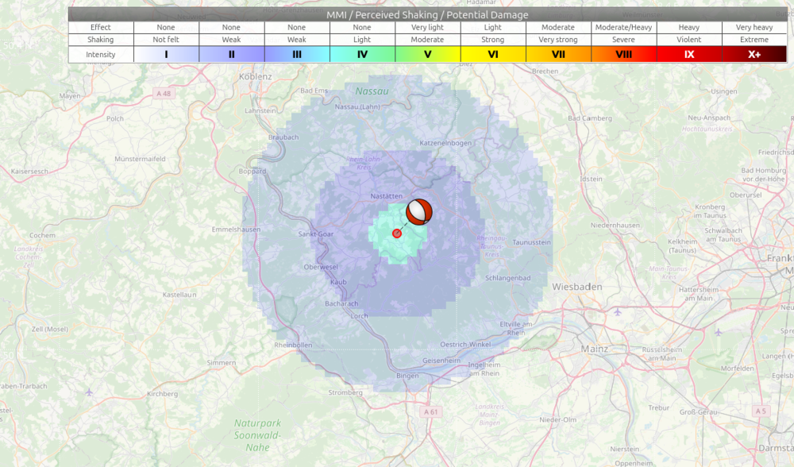This screenshot has width=794, height=467.
Task: Click the Nastätten town label
Action: click(x=387, y=196)
